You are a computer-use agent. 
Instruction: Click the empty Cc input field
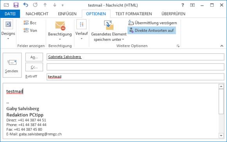pyautogui.click(x=135, y=67)
